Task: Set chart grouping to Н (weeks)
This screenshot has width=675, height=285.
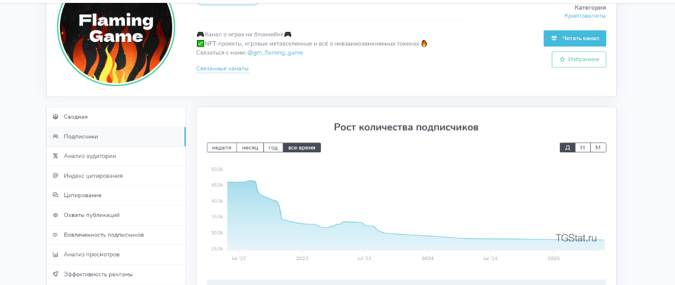Action: click(583, 148)
